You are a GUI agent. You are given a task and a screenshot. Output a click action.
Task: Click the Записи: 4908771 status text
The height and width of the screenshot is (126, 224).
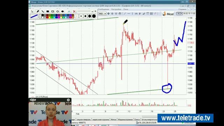pos(79,122)
